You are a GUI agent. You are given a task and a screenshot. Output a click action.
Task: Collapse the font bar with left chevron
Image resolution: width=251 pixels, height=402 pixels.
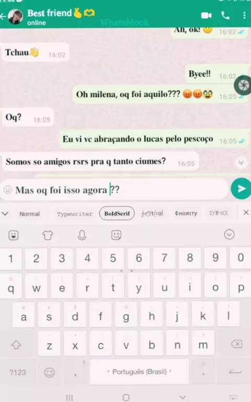pyautogui.click(x=5, y=214)
